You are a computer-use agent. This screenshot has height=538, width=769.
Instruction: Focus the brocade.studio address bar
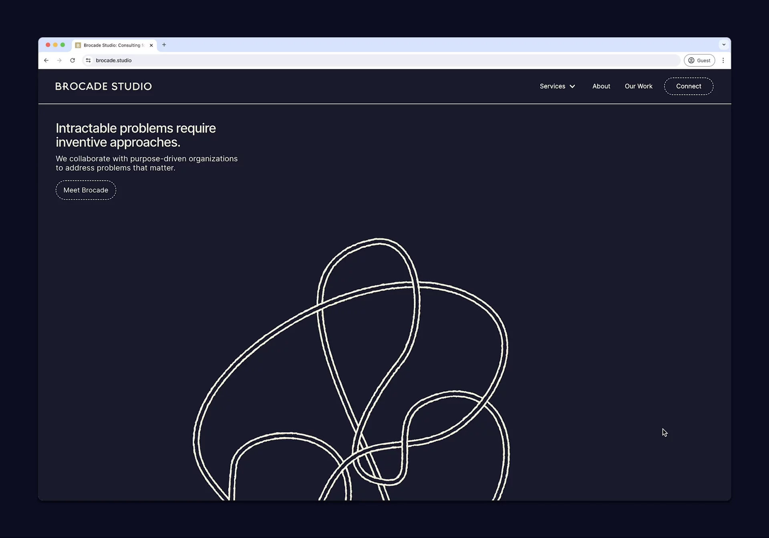[360, 60]
